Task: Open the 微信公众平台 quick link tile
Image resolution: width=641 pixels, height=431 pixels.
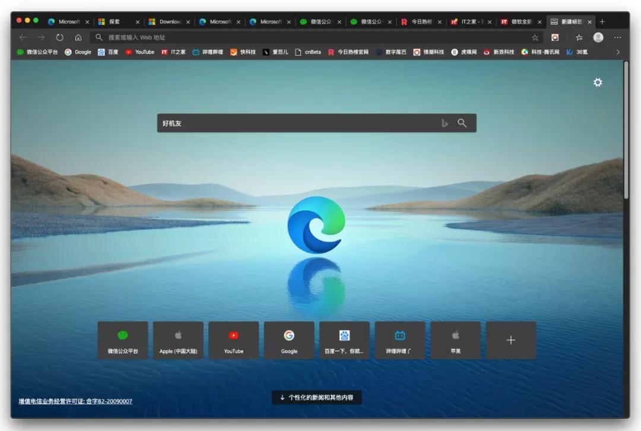Action: tap(123, 340)
